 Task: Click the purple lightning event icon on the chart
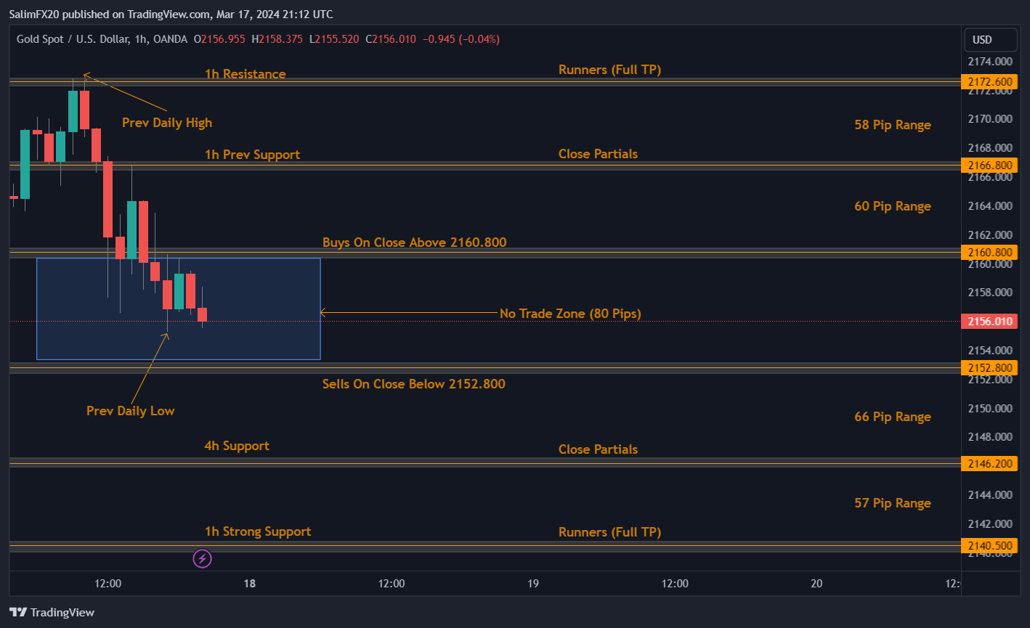[202, 558]
